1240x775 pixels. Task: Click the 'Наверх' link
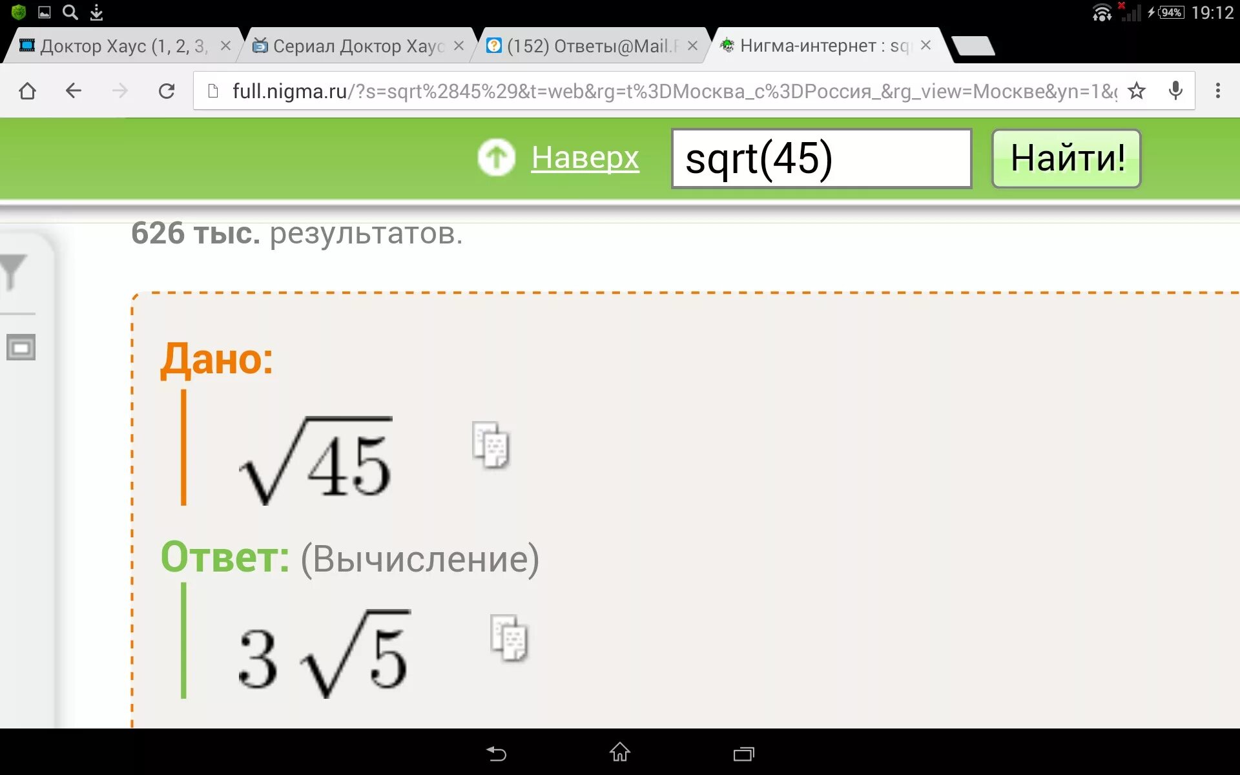pos(585,158)
